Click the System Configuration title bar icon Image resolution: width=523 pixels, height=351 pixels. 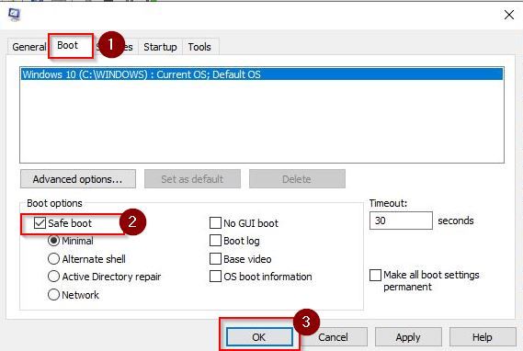(15, 15)
